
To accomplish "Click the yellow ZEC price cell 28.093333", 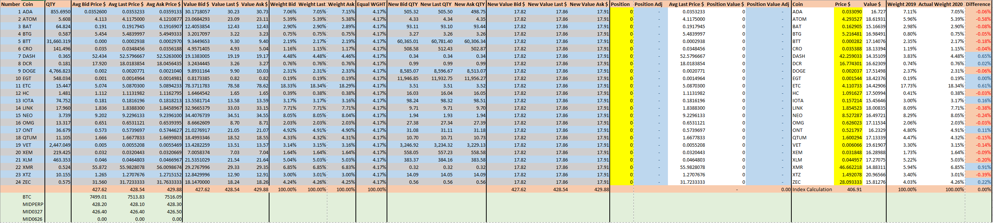I will coord(847,182).
